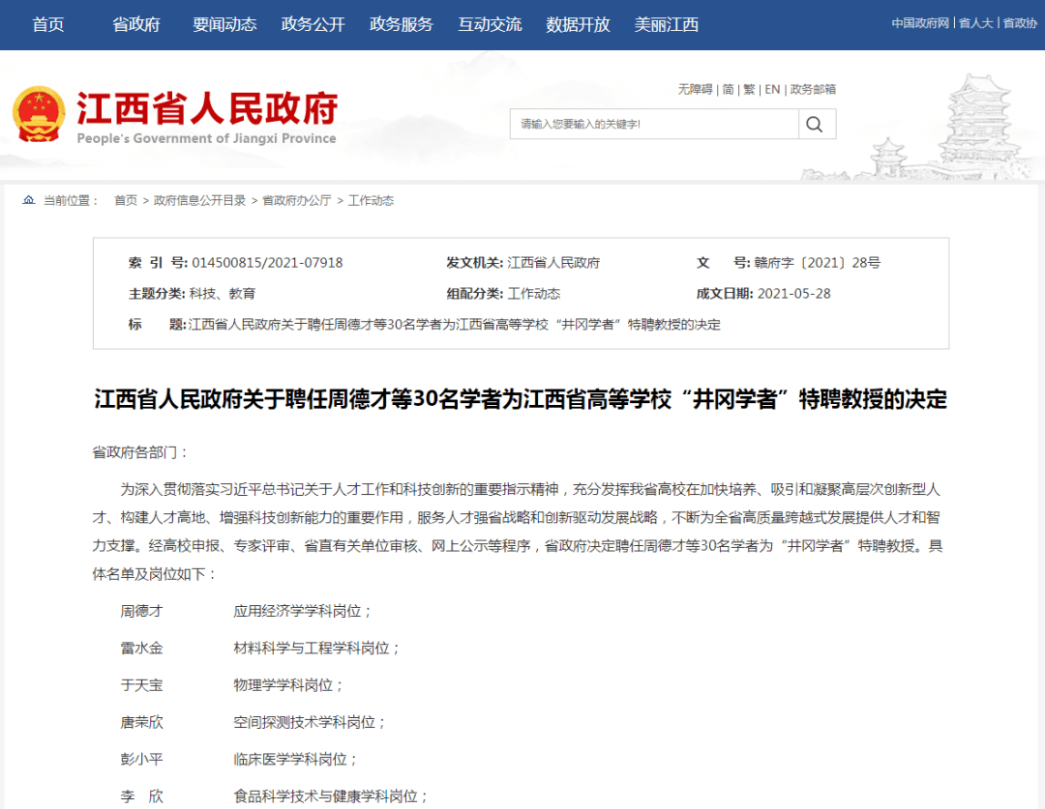Click the 发文机关 value 江西省人民政府
The height and width of the screenshot is (809, 1045).
tap(553, 263)
